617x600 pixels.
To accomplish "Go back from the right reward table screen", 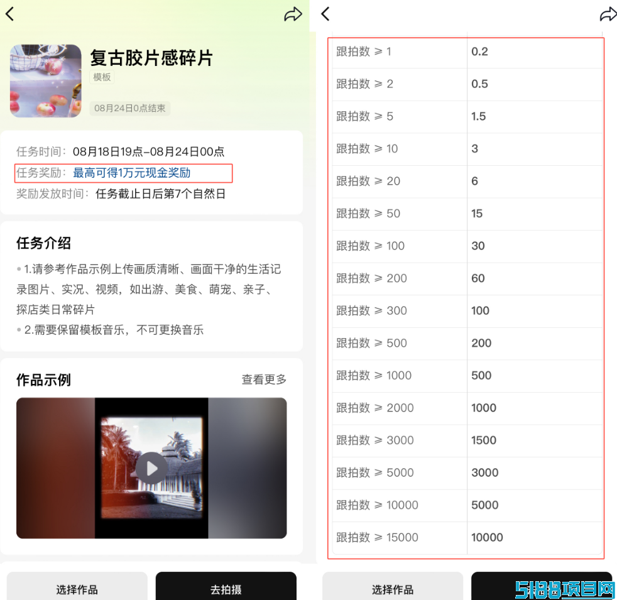I will [325, 14].
